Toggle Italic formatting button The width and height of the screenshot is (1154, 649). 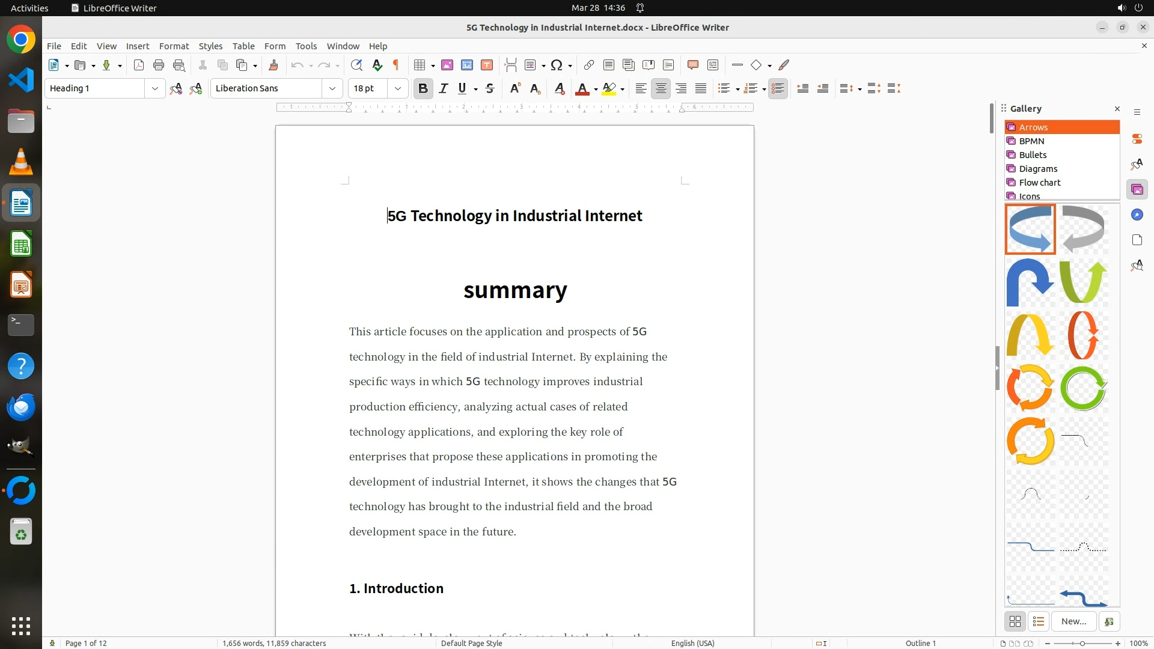tap(444, 88)
